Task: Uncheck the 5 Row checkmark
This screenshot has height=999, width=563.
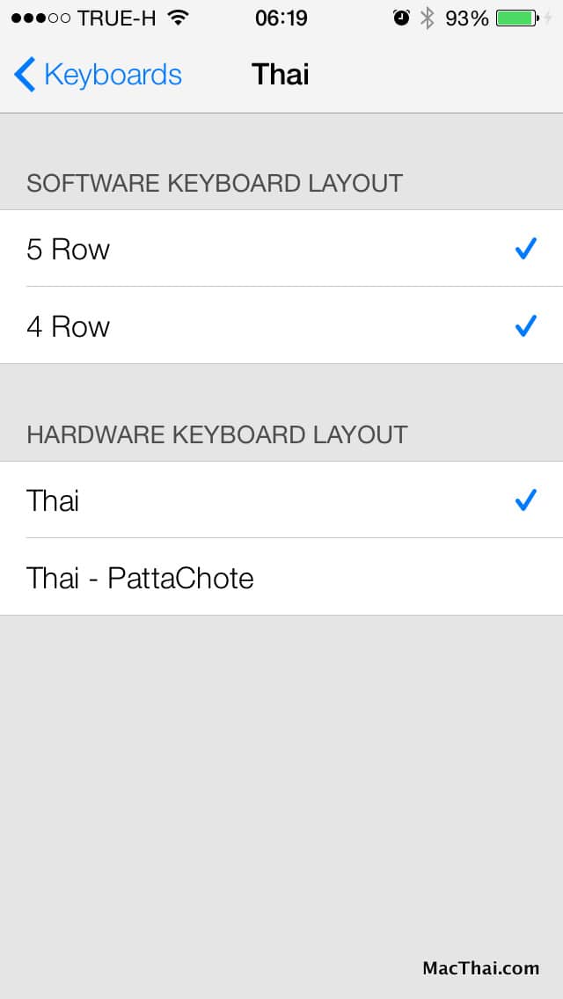Action: click(526, 248)
